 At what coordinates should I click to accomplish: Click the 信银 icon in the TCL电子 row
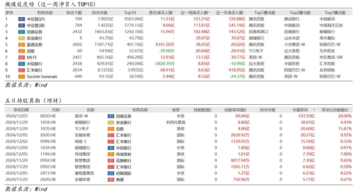click(x=111, y=129)
